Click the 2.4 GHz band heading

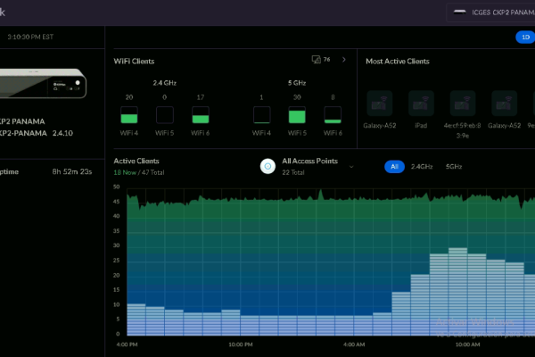coord(164,83)
